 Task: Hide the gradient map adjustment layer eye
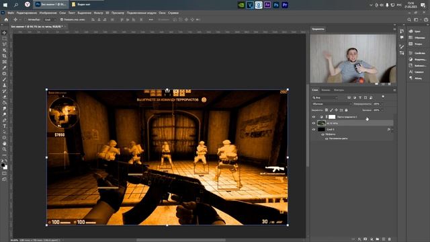click(314, 117)
